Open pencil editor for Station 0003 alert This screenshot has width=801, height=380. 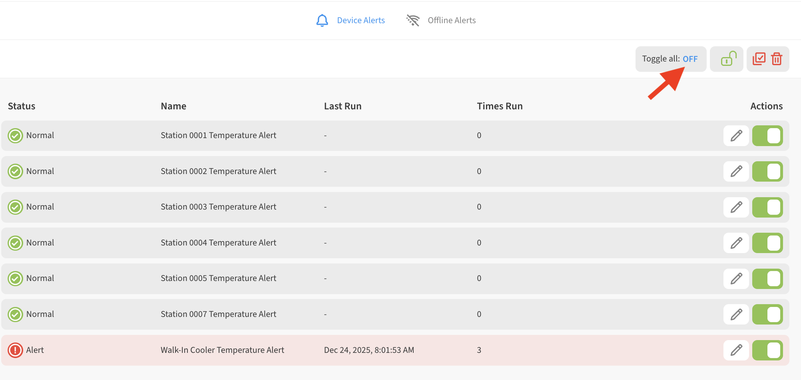click(x=736, y=207)
